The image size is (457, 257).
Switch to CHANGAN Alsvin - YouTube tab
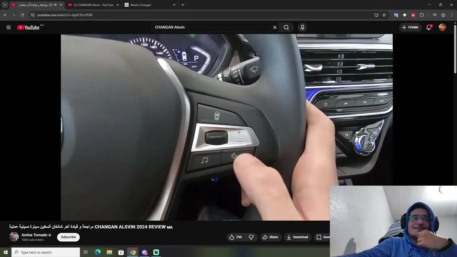[93, 5]
